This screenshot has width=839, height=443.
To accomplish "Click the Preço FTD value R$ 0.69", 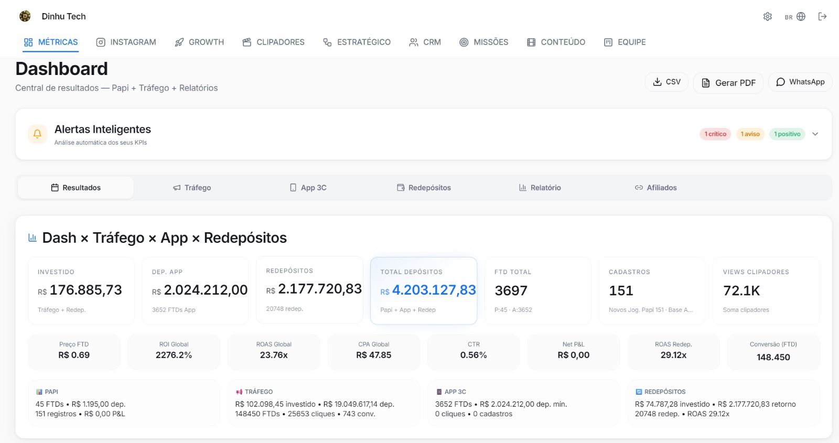I will click(74, 355).
